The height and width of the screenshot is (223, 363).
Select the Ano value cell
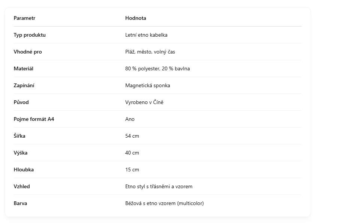click(x=130, y=119)
